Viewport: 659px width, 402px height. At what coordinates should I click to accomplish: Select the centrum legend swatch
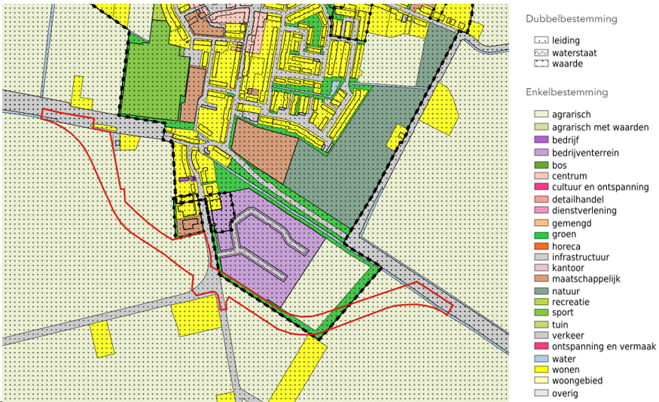(x=542, y=175)
